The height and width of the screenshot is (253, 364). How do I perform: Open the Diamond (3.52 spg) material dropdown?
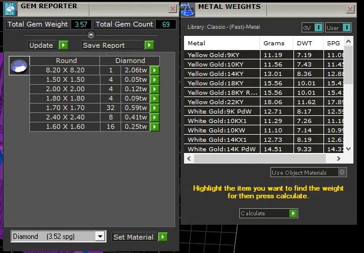point(101,237)
